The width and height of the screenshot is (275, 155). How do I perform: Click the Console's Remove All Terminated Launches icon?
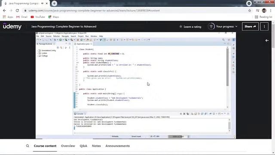coord(188,114)
